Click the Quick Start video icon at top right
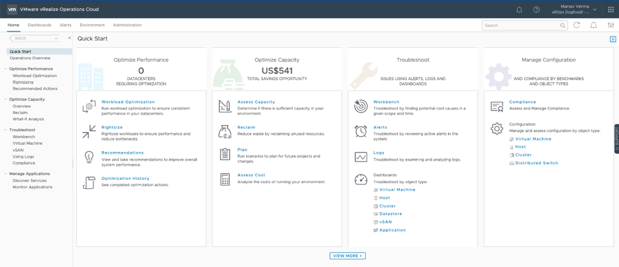This screenshot has width=619, height=267. pyautogui.click(x=613, y=39)
